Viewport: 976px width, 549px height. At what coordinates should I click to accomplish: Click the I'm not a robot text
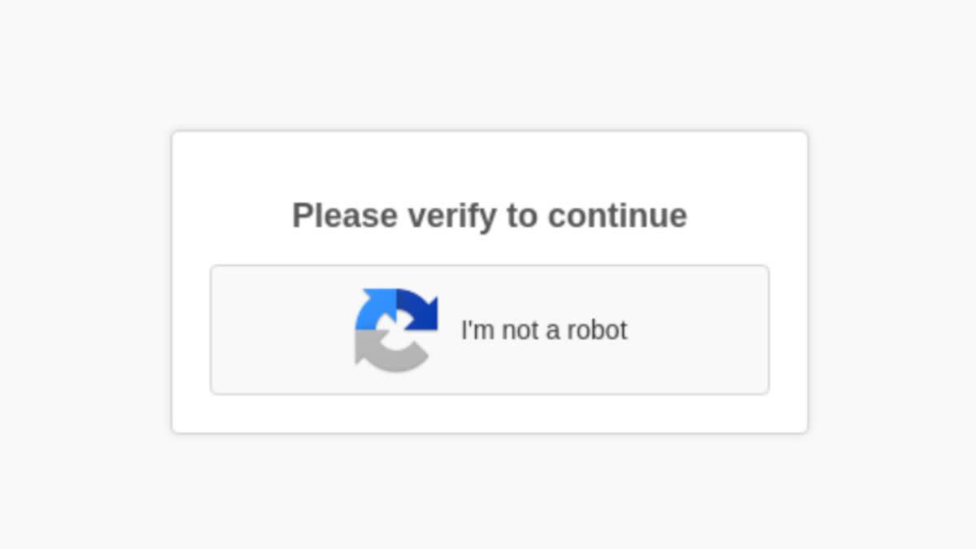click(x=544, y=330)
